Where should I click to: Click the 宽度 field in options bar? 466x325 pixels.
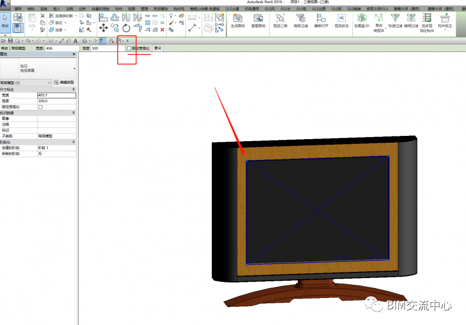tap(62, 48)
